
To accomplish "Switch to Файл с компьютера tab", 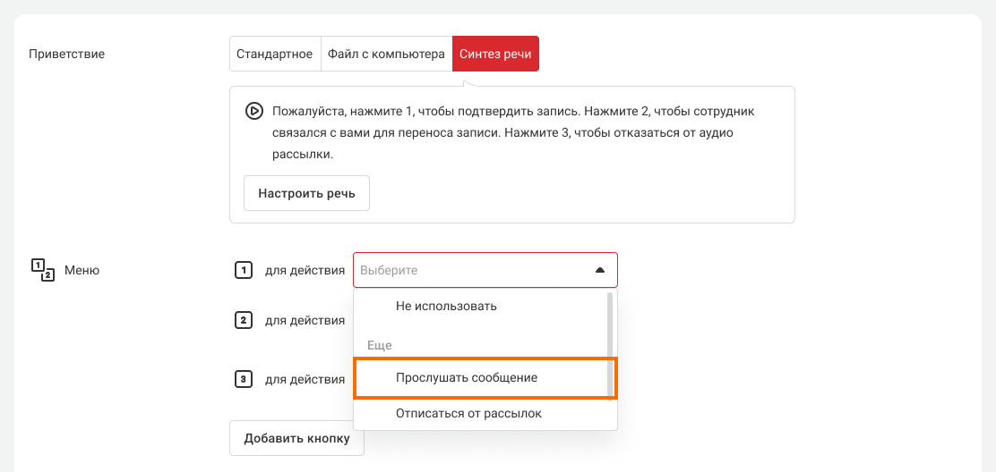I will 385,54.
